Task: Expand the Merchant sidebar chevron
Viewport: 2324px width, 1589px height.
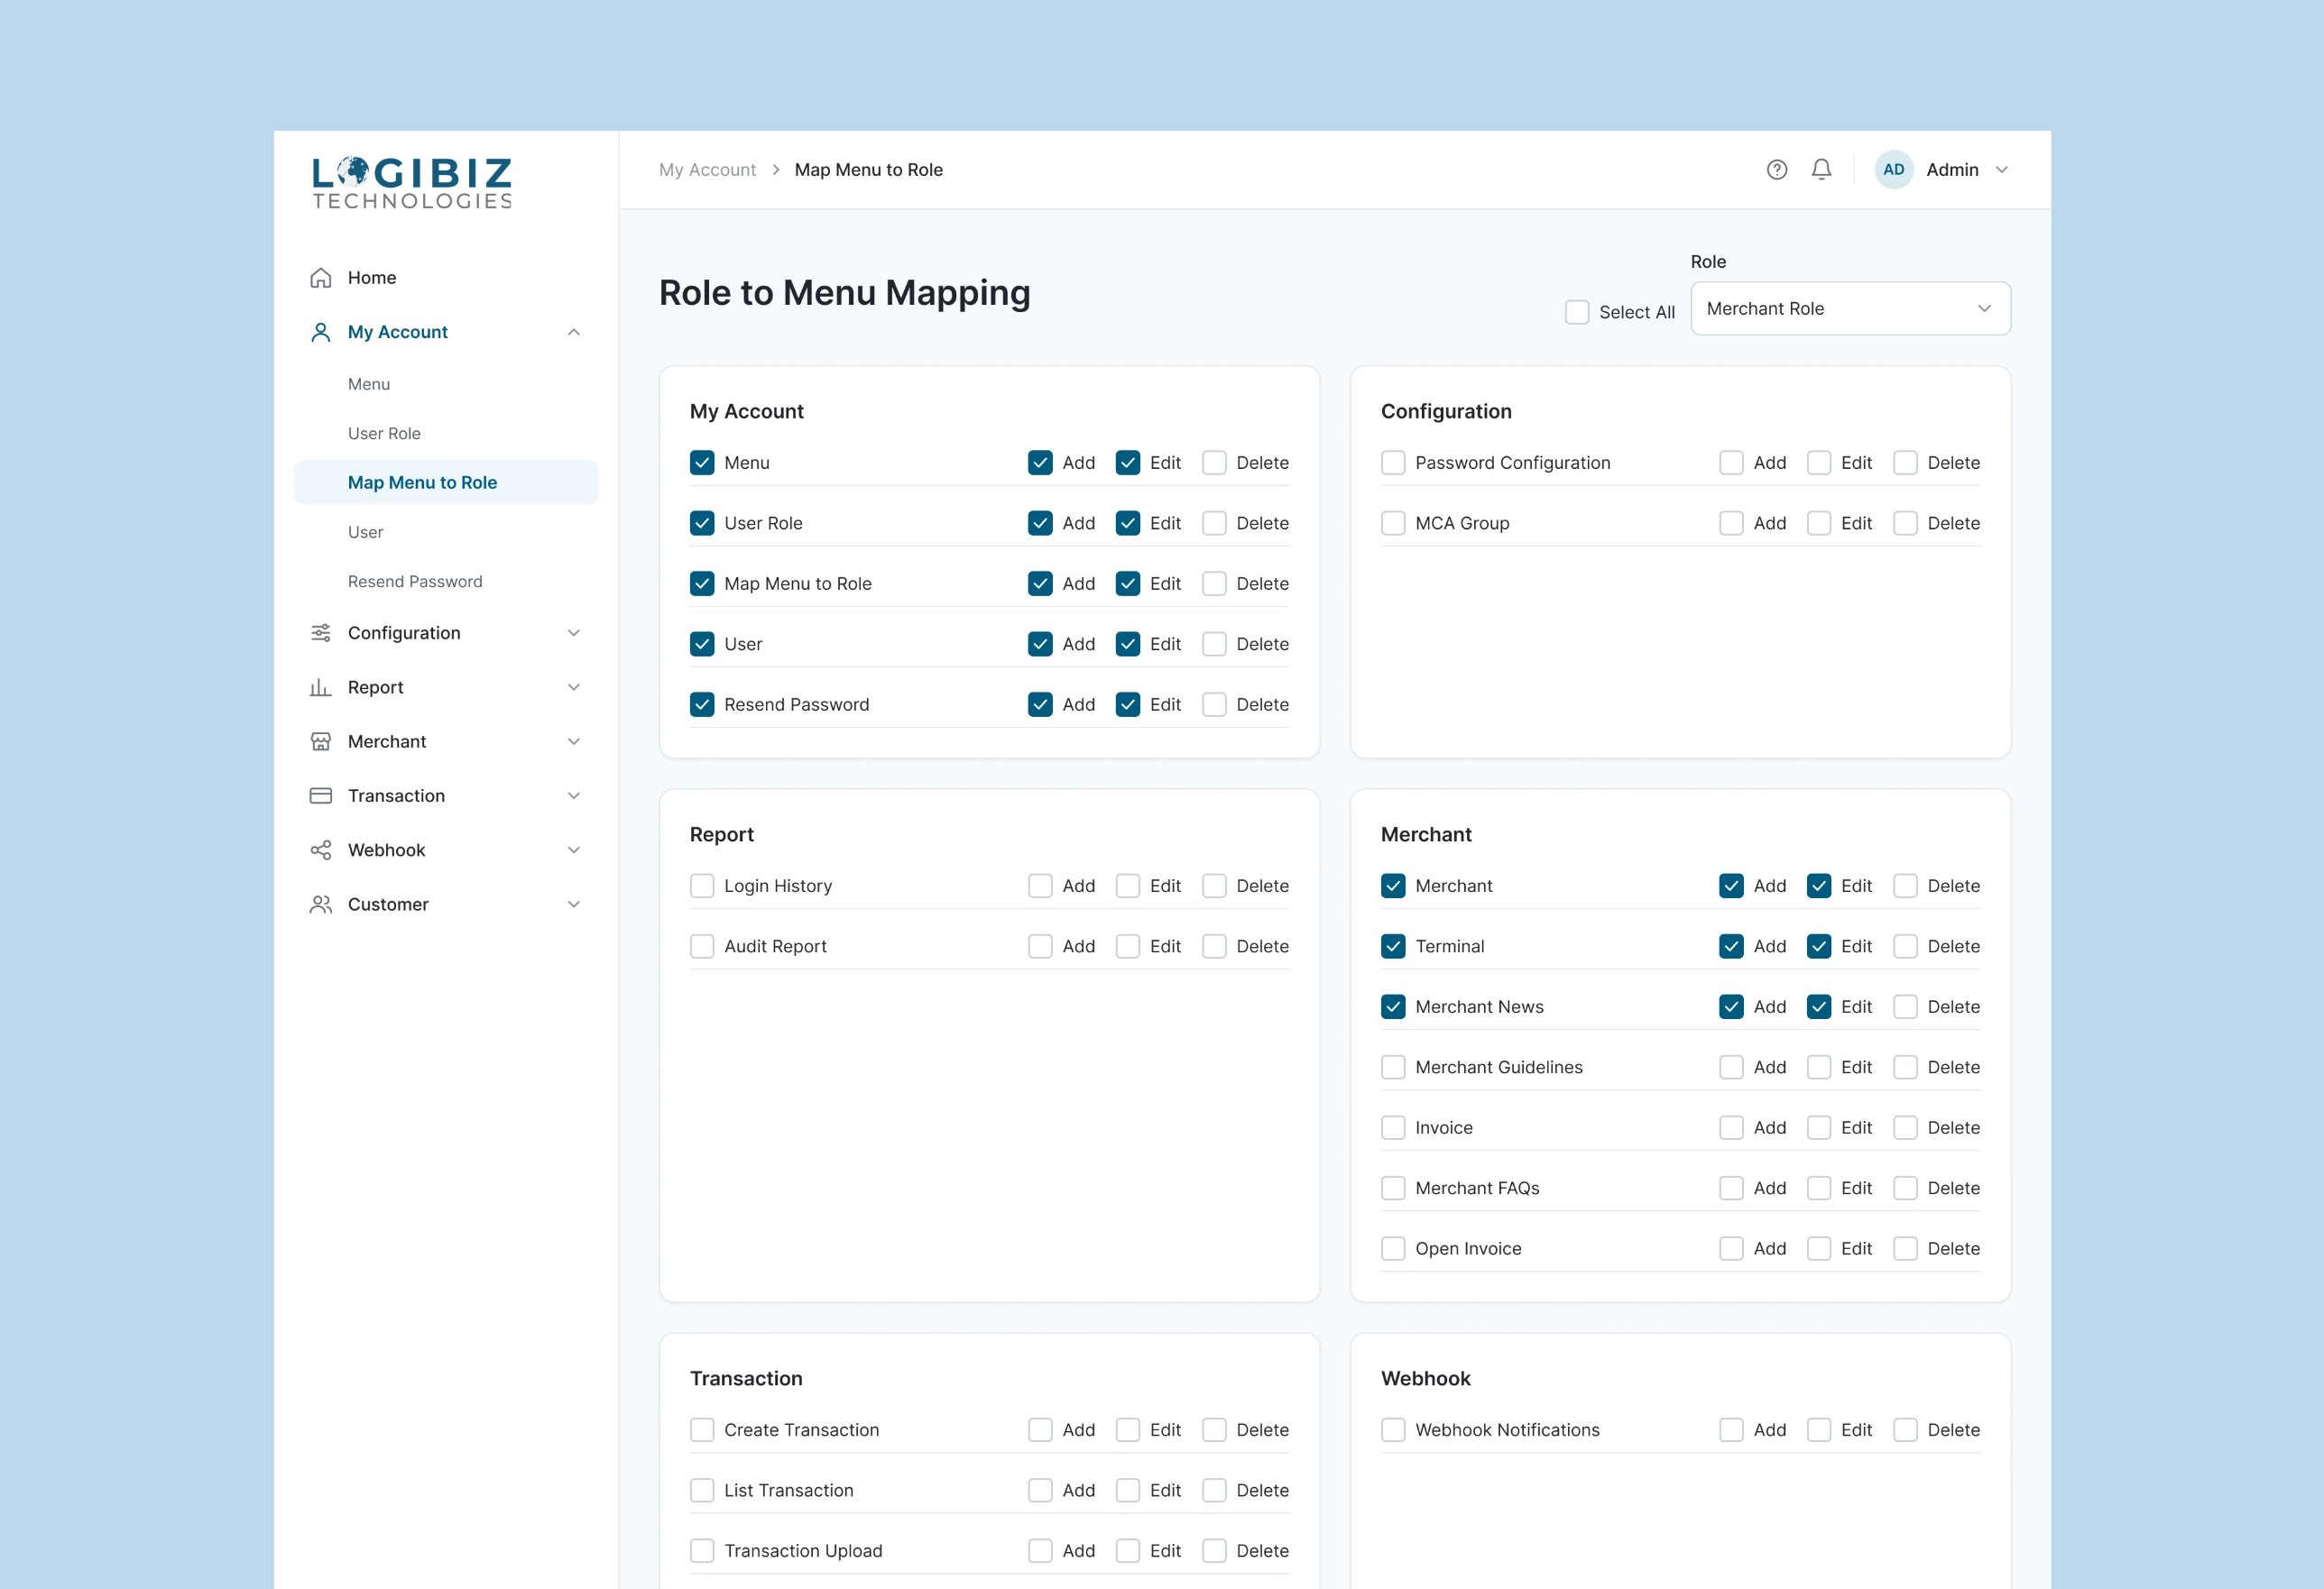Action: click(573, 741)
